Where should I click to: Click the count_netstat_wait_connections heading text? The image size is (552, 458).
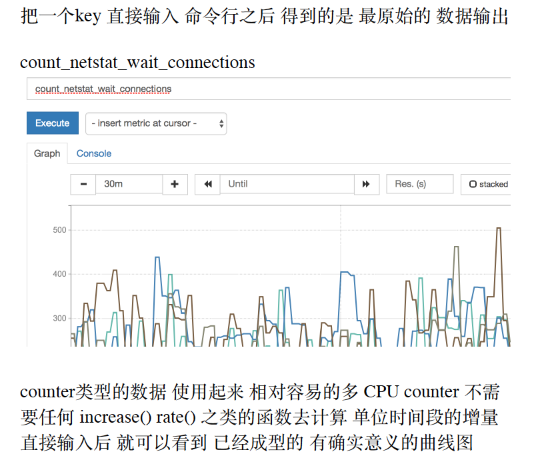pos(137,63)
